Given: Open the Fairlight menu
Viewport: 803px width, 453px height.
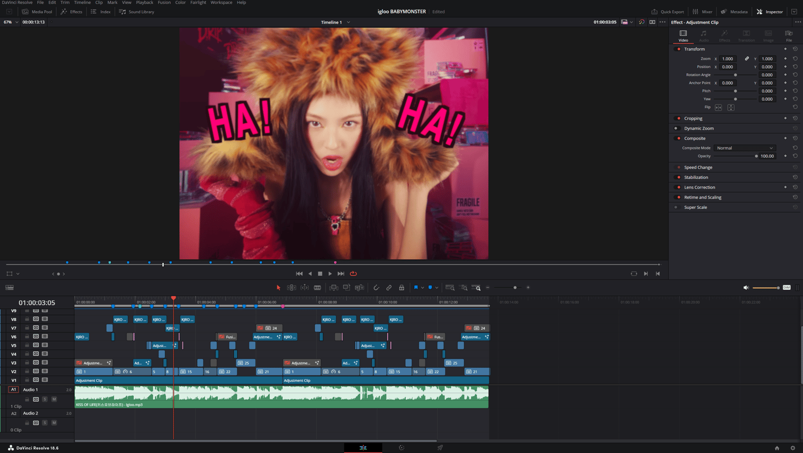Looking at the screenshot, I should (198, 3).
